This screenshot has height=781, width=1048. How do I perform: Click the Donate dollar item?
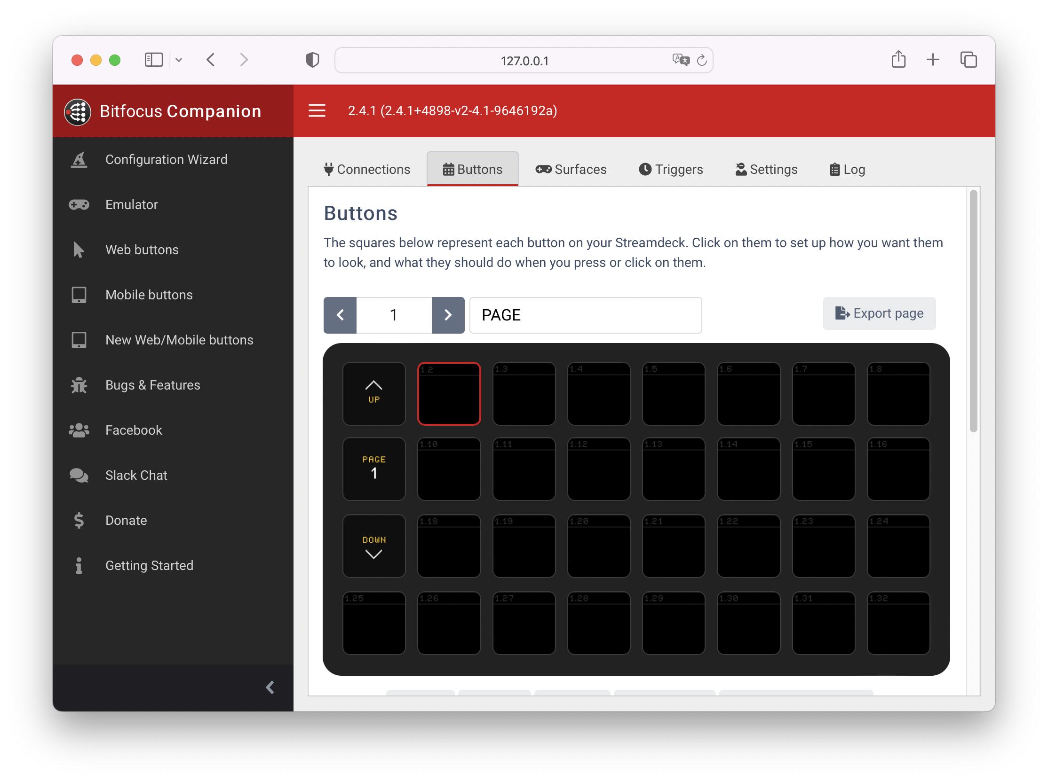pos(126,521)
